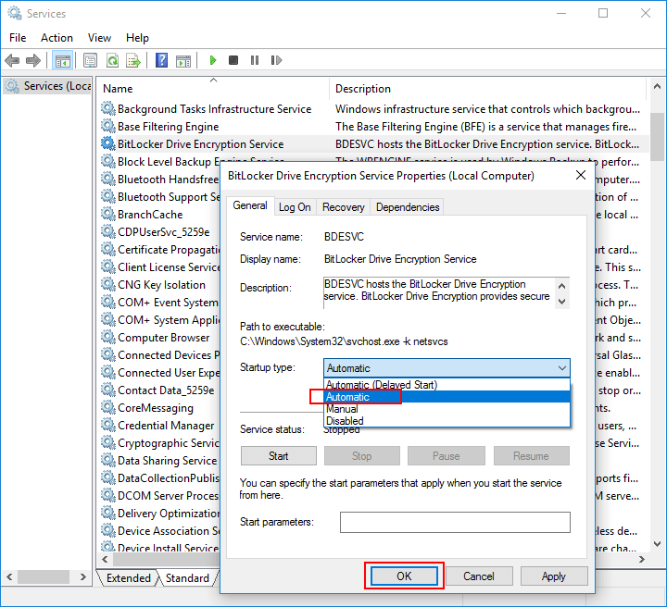Click the Apply button
This screenshot has width=667, height=607.
(x=554, y=576)
